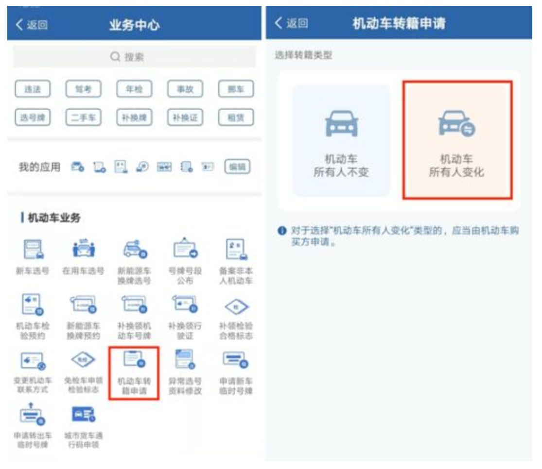This screenshot has width=542, height=469.
Task: Open 新能源车换牌选号 icon
Action: pos(134,260)
